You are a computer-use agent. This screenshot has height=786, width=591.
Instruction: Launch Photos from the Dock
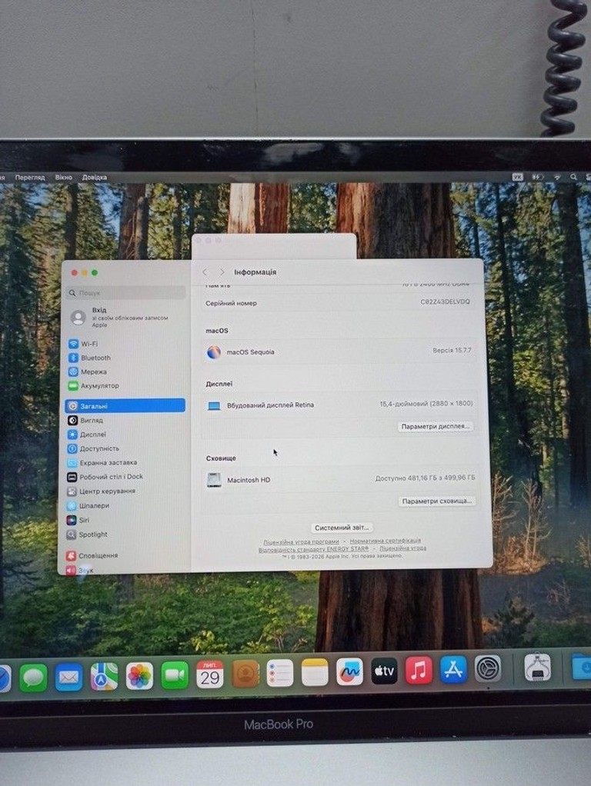pyautogui.click(x=139, y=676)
